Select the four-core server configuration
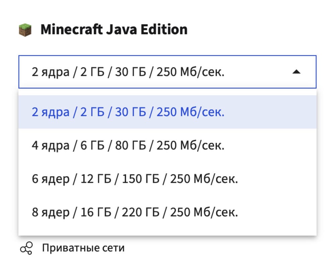 click(x=128, y=145)
